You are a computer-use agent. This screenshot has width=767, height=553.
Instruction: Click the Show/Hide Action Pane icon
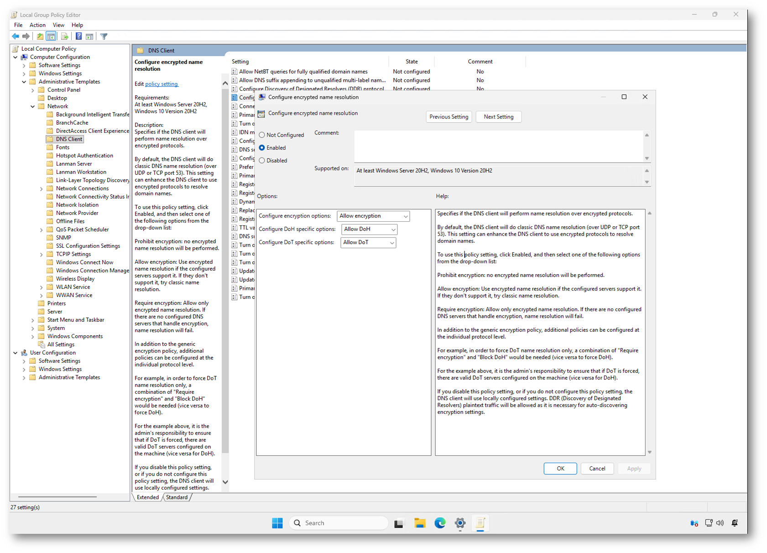[89, 37]
